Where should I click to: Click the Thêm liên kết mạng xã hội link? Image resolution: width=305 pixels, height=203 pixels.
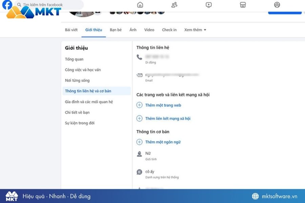168,118
